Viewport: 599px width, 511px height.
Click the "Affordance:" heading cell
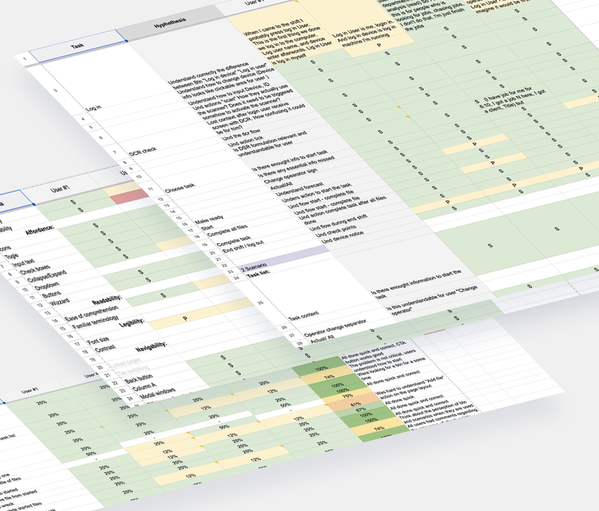coord(40,230)
